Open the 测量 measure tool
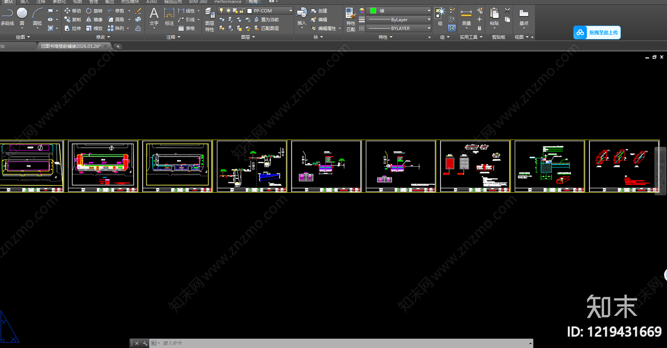 [x=466, y=17]
